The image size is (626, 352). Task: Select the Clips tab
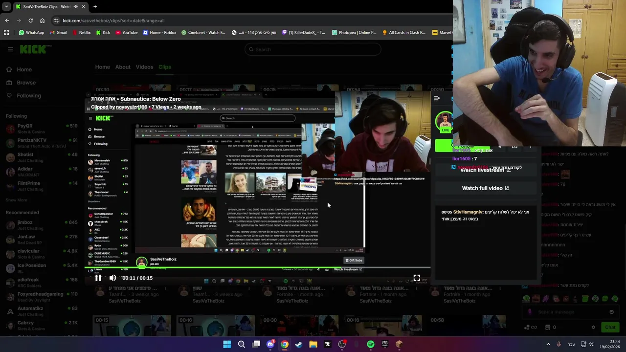[x=165, y=67]
